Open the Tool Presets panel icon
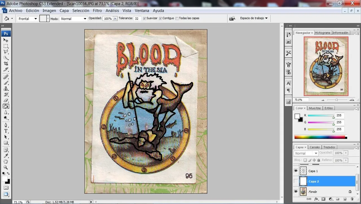The image size is (361, 204). [x=289, y=53]
